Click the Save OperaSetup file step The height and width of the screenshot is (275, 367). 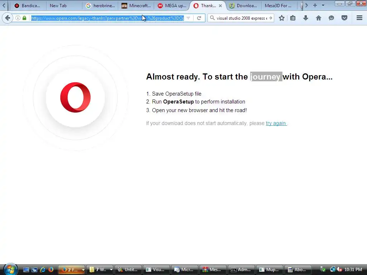tap(174, 94)
